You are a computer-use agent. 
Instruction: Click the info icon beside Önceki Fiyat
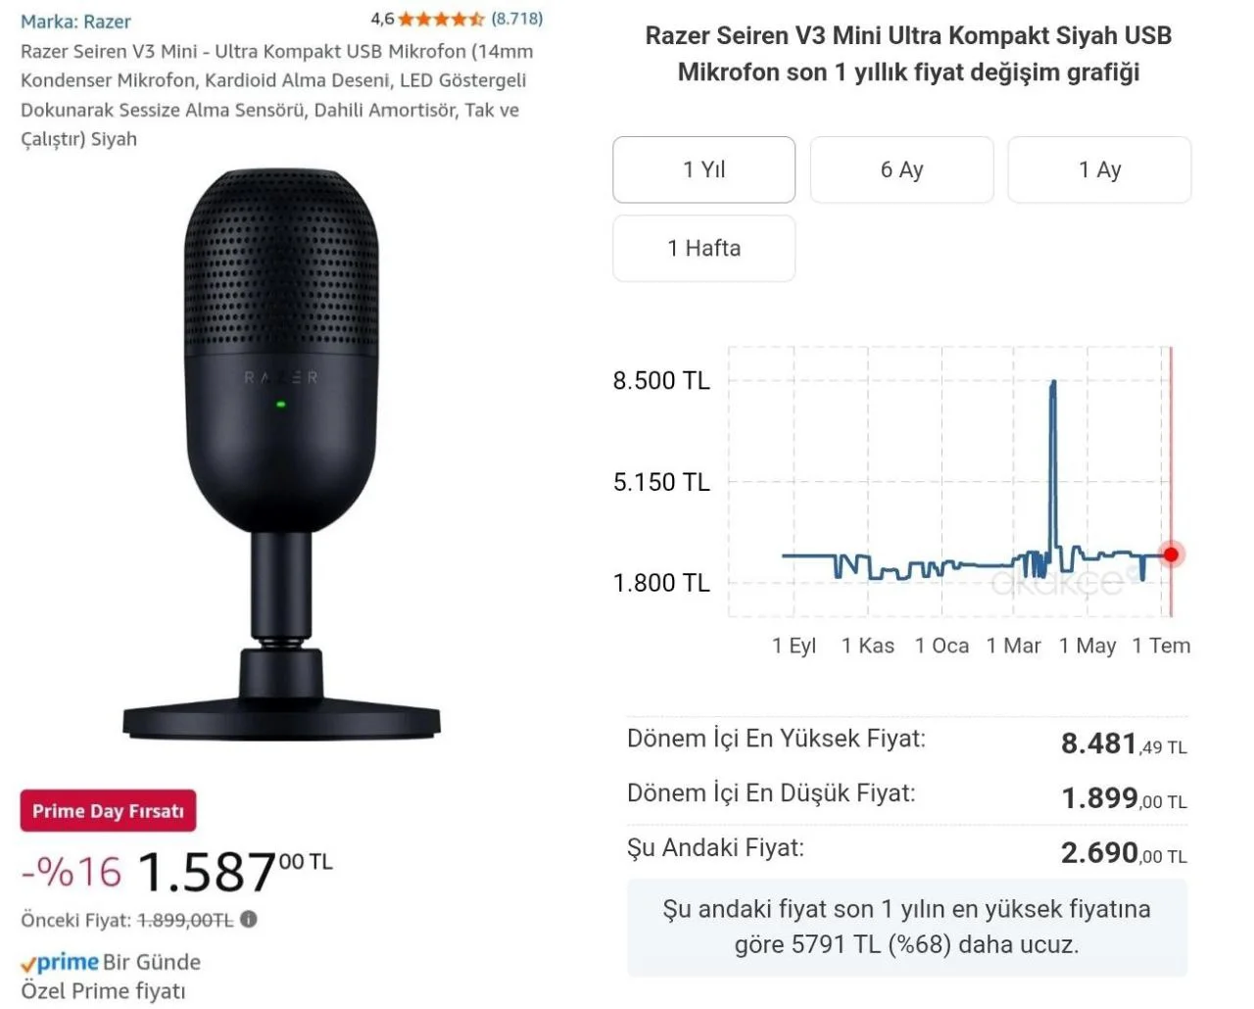click(249, 920)
